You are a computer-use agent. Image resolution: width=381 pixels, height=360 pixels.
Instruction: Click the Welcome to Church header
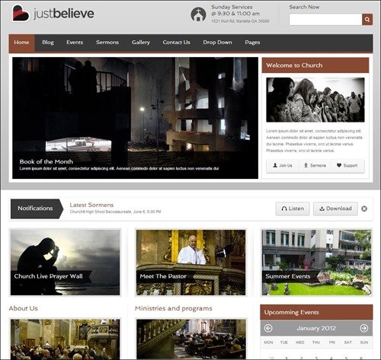click(x=315, y=65)
